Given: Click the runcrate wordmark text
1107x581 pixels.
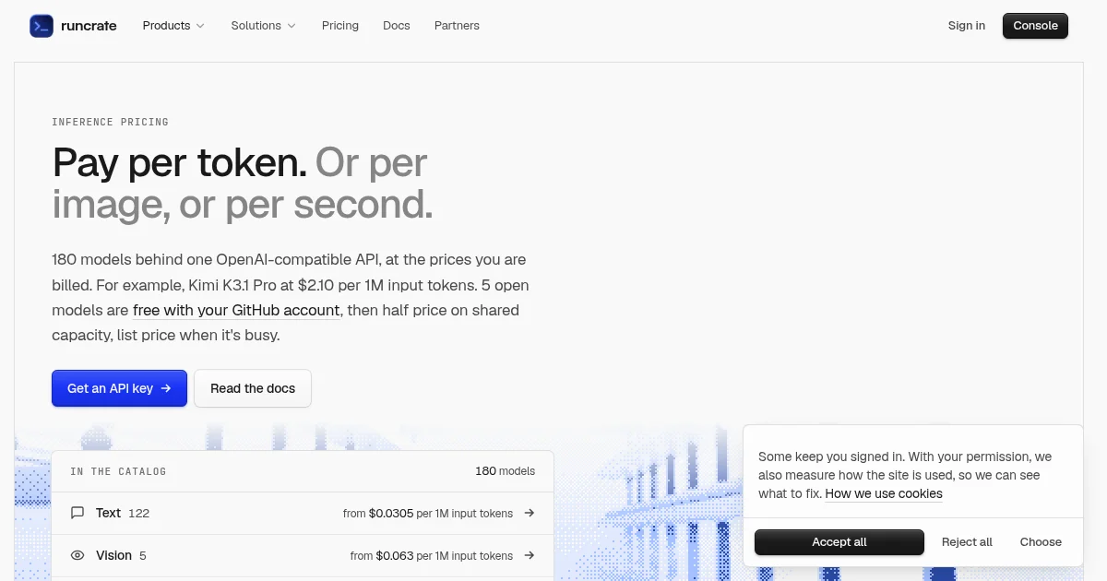Looking at the screenshot, I should click(89, 26).
